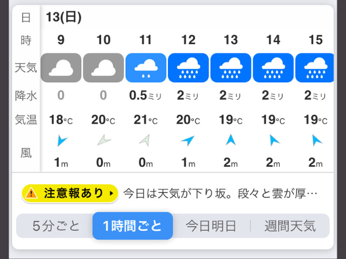The width and height of the screenshot is (346, 259).
Task: Tap the cloudy weather icon for 9 o'clock
Action: [61, 67]
